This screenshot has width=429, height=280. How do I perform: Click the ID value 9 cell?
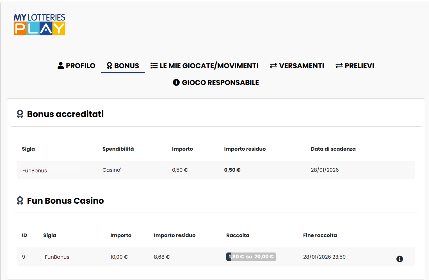click(24, 257)
